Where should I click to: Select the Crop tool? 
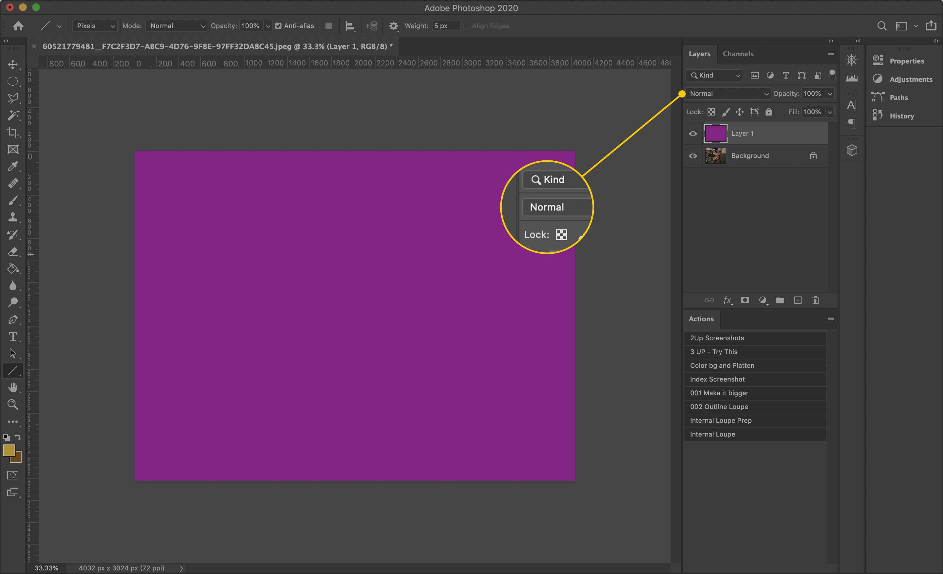point(12,132)
